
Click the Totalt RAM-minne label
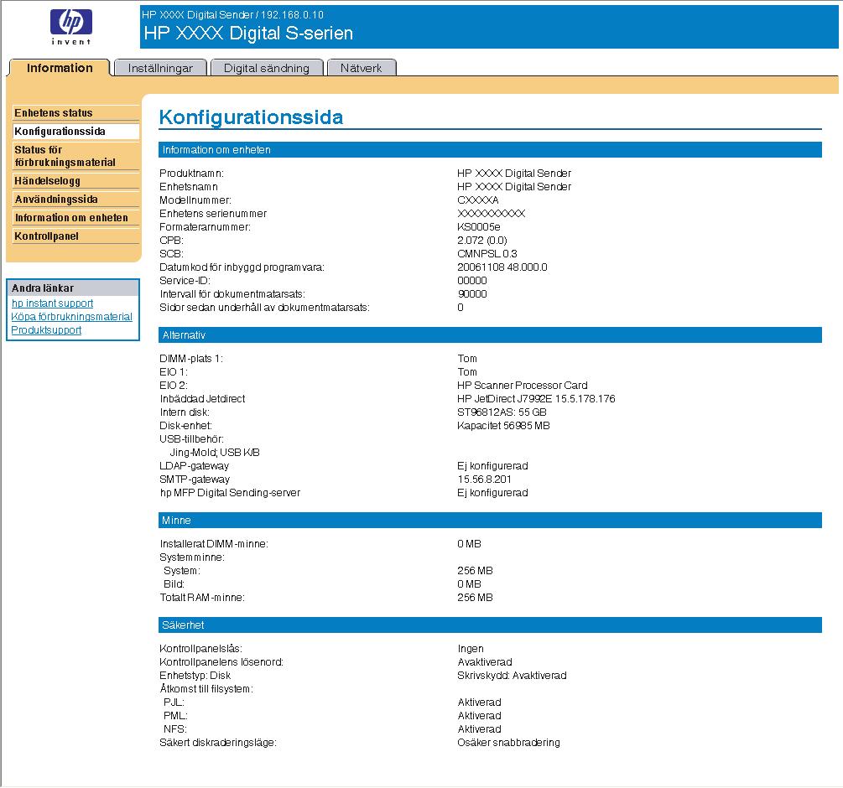click(x=202, y=598)
